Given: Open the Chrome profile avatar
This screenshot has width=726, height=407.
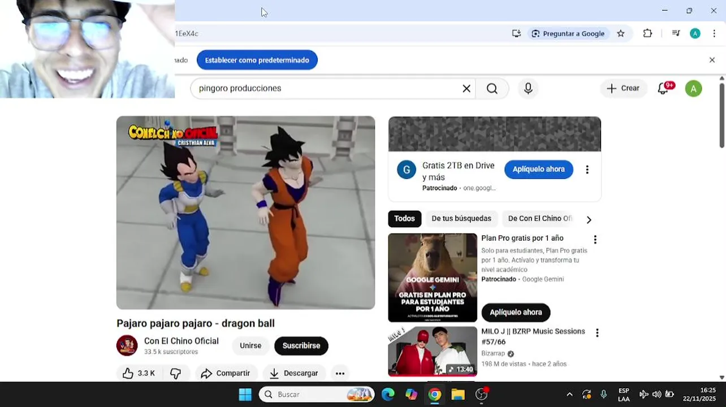Looking at the screenshot, I should click(695, 33).
